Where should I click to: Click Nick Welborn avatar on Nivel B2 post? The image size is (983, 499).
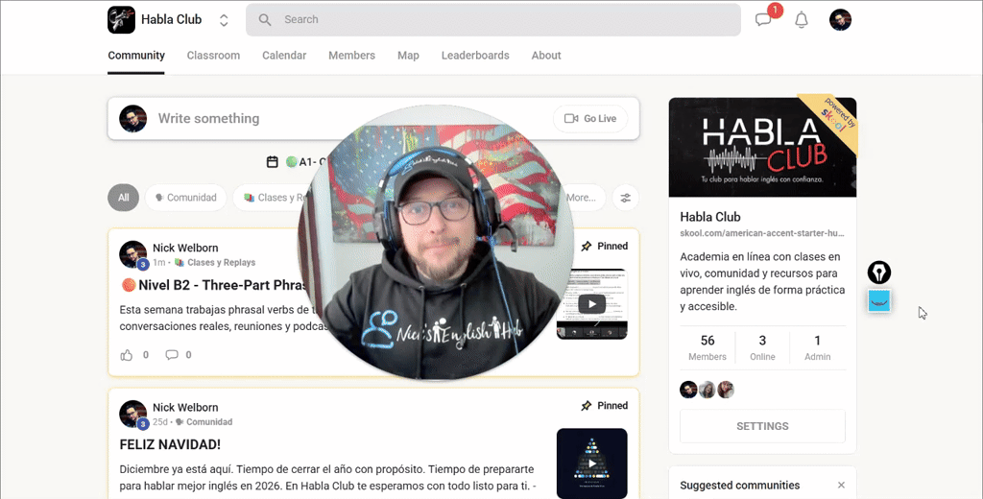[x=132, y=254]
